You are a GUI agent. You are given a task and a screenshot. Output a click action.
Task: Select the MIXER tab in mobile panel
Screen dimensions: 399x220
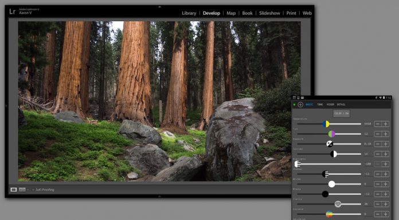pos(330,105)
